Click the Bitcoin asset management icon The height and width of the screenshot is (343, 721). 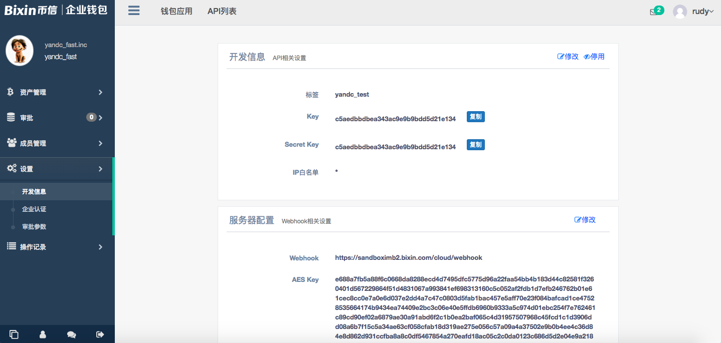(x=11, y=92)
